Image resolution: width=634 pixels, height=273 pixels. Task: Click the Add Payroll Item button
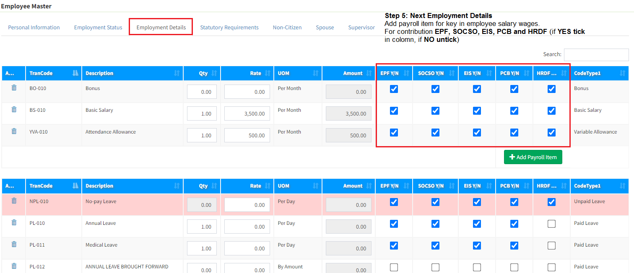pyautogui.click(x=533, y=157)
